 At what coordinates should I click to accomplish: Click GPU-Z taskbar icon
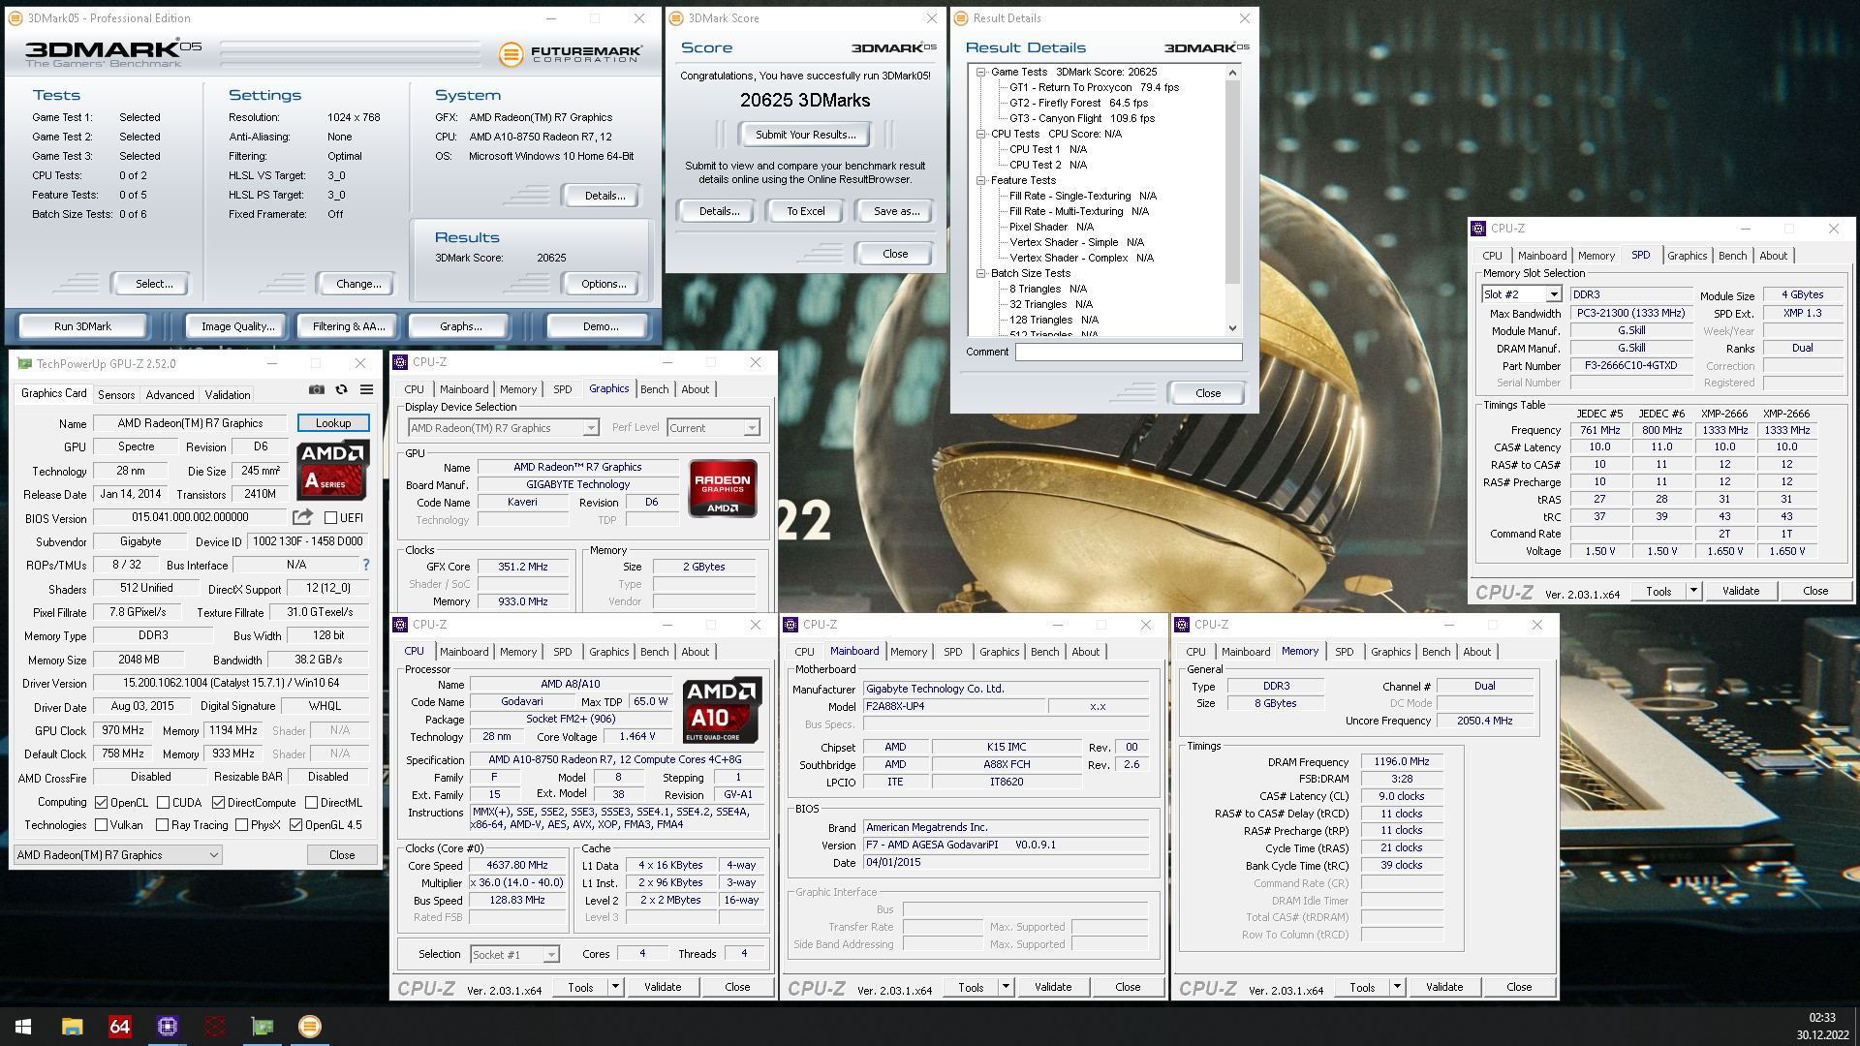click(263, 1027)
